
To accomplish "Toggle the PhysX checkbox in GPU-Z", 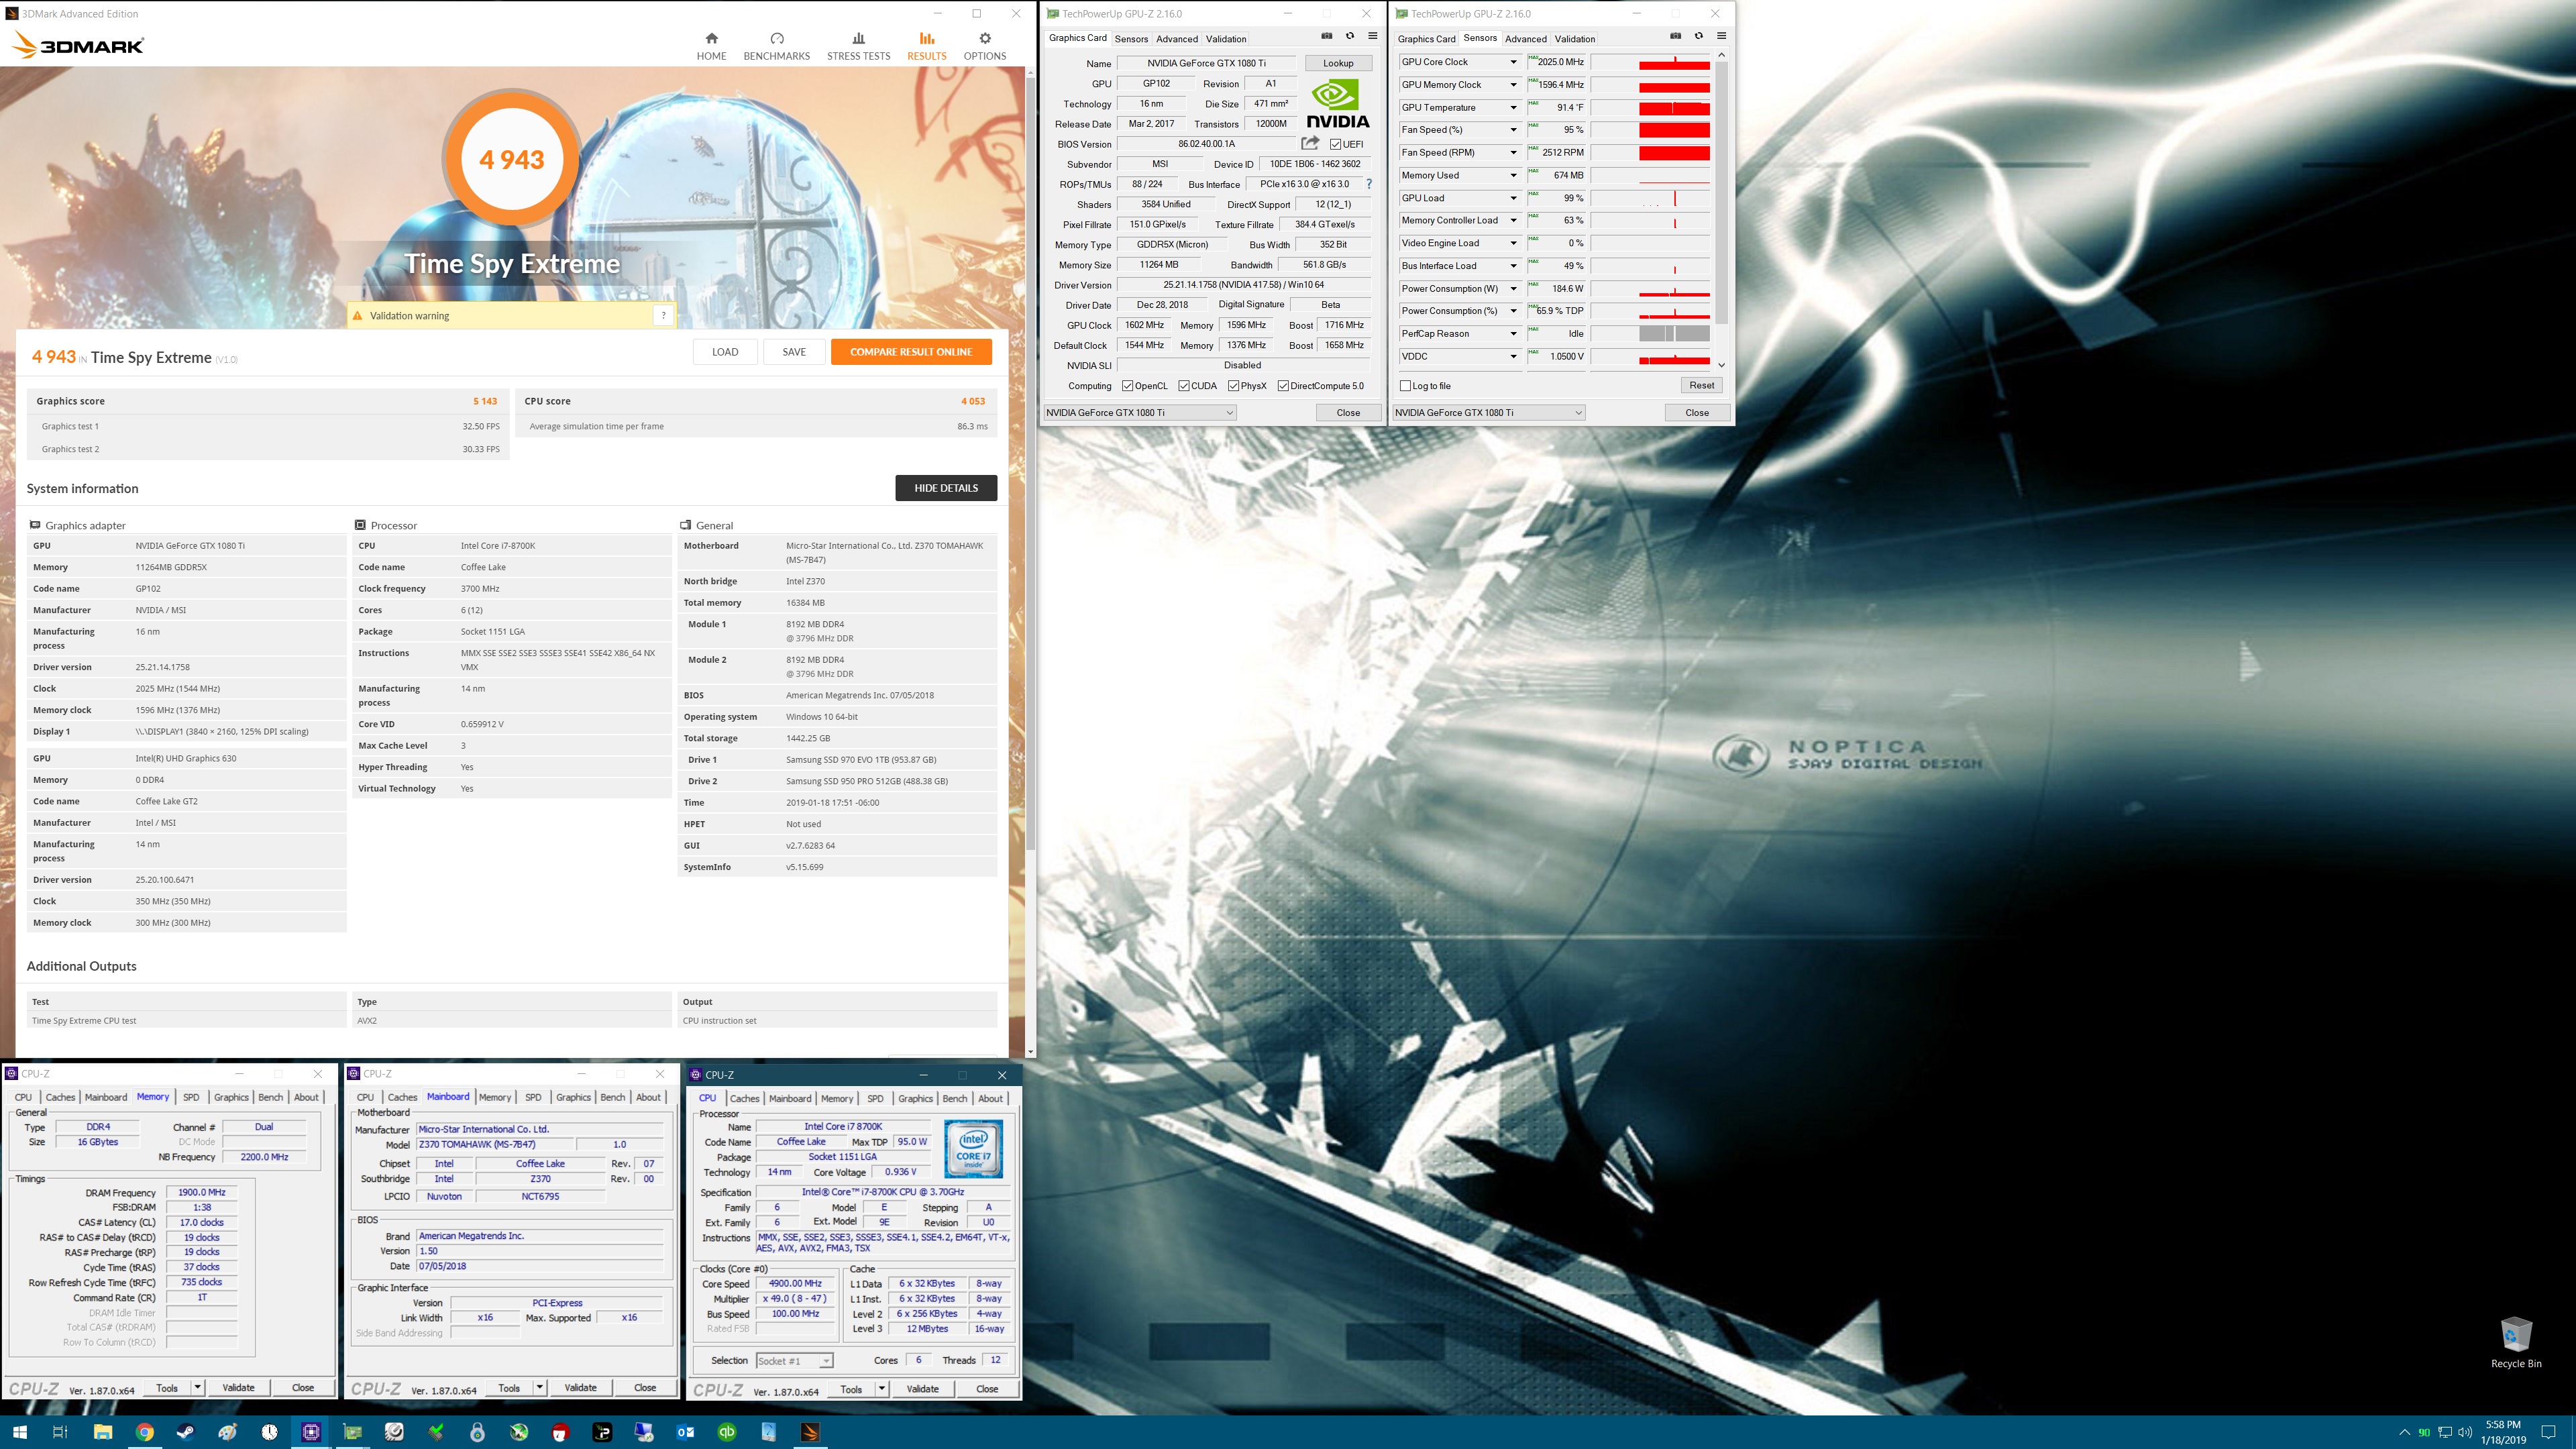I will click(x=1234, y=386).
